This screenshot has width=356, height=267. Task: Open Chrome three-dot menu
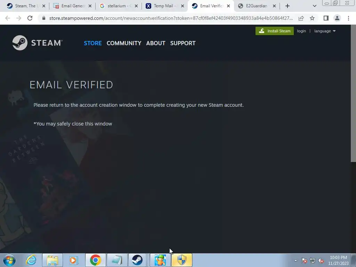pos(348,18)
